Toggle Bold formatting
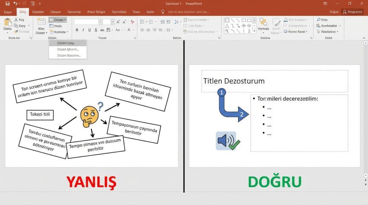 (x=77, y=30)
